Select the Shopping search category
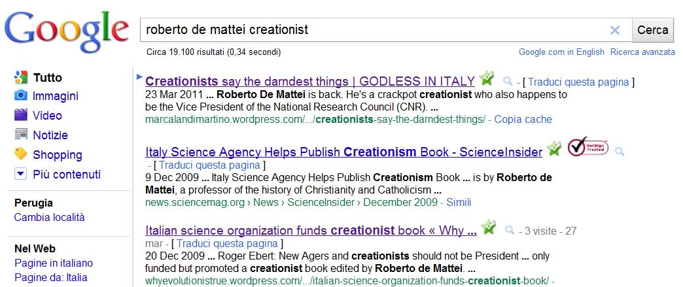Image resolution: width=683 pixels, height=287 pixels. click(x=57, y=155)
